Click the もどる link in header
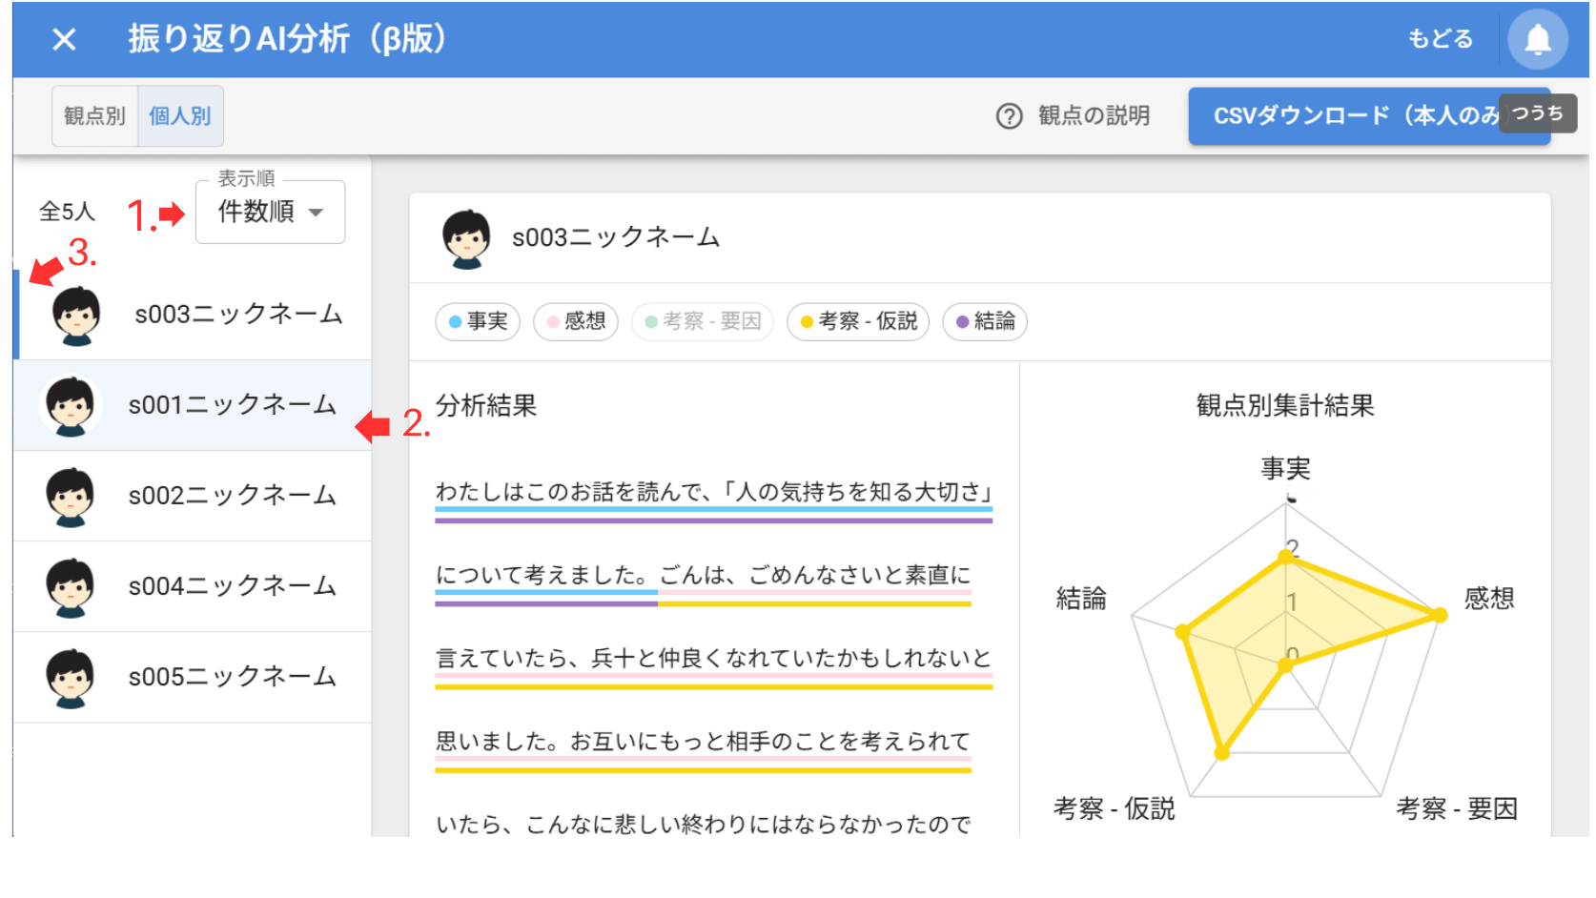1596x898 pixels. (1440, 40)
